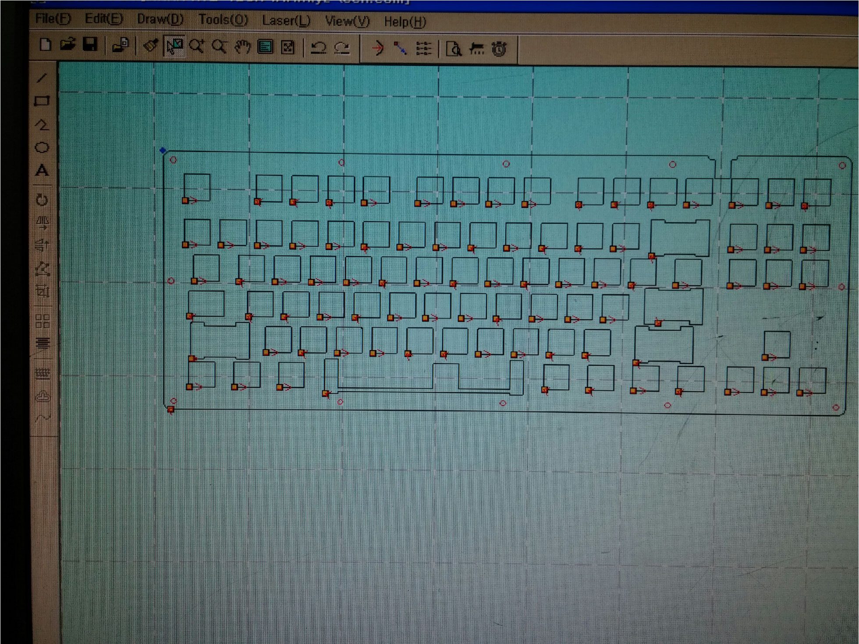Select the Pan hand tool

242,46
